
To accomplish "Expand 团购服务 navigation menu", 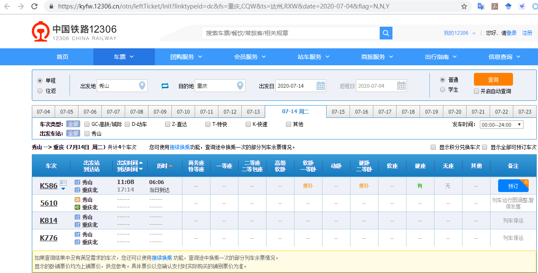I will coord(186,57).
